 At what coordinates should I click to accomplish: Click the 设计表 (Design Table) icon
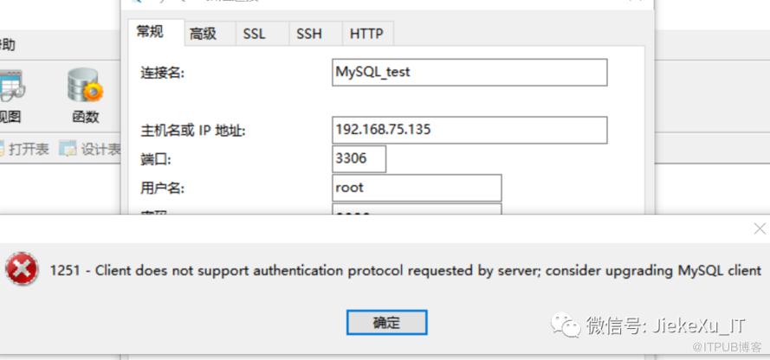coord(68,149)
